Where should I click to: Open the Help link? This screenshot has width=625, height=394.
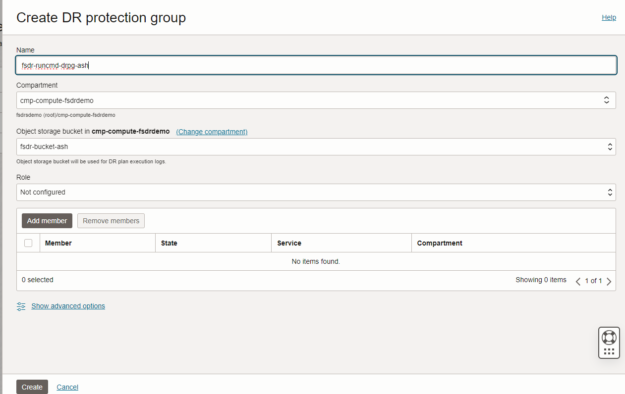[x=609, y=17]
